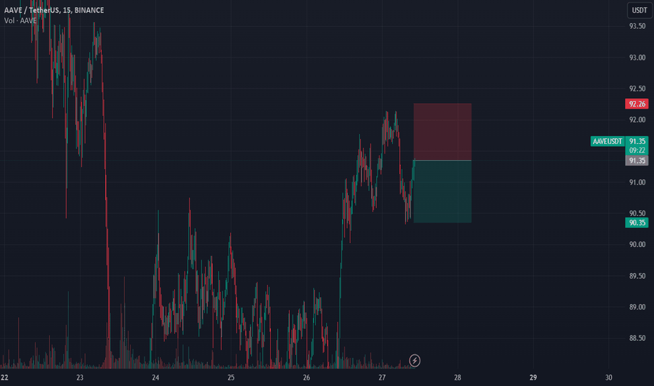Click date 23 on the time axis

click(80, 378)
